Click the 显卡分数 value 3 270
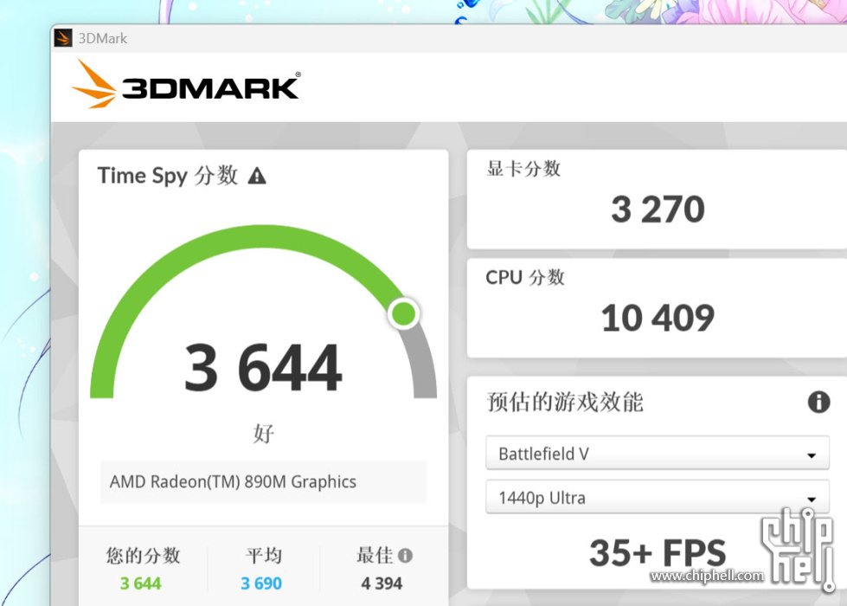Image resolution: width=847 pixels, height=606 pixels. tap(658, 210)
